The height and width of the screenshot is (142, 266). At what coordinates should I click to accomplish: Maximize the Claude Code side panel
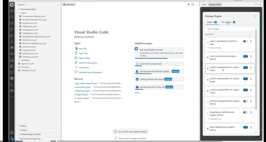256,5
